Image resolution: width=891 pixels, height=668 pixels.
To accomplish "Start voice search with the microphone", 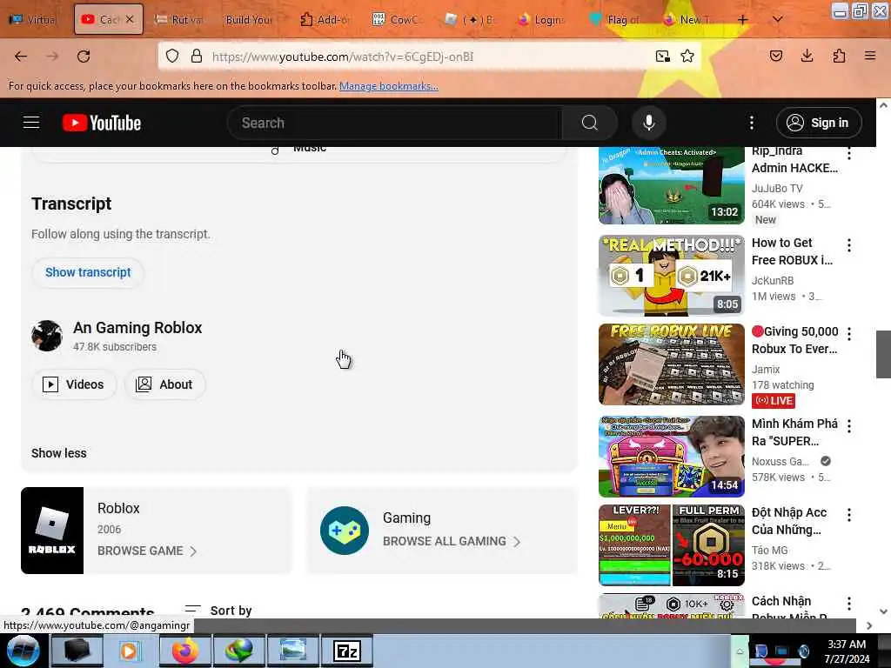I will 648,123.
